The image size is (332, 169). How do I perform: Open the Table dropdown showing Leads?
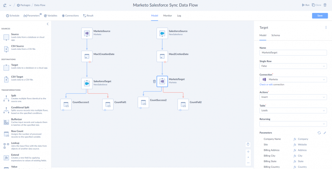point(293,110)
